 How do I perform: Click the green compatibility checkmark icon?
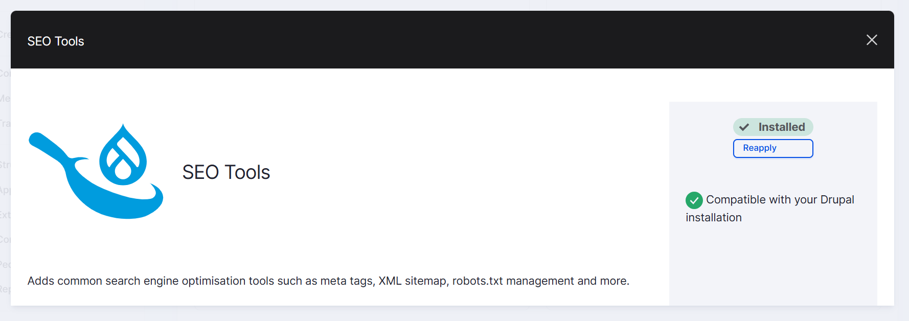[694, 200]
